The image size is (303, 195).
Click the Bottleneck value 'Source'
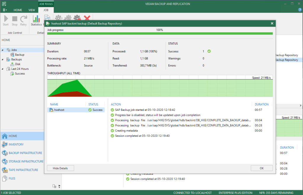(x=88, y=66)
